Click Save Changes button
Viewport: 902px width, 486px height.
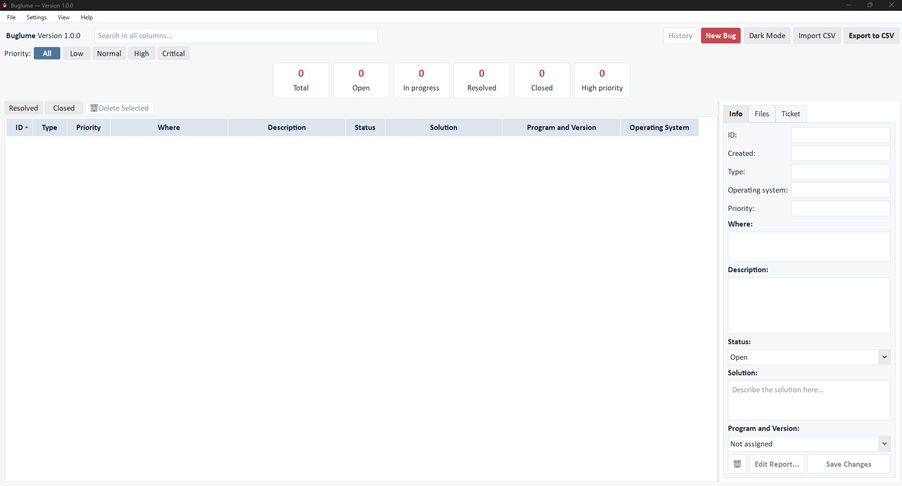tap(848, 464)
